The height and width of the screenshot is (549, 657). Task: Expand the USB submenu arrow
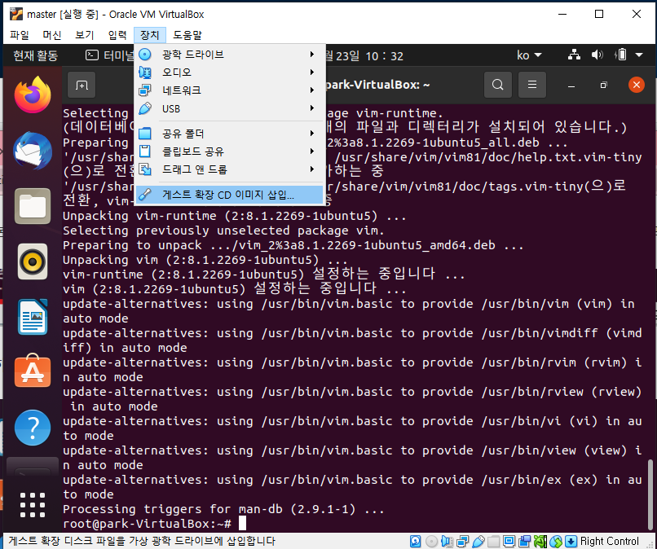[x=312, y=108]
